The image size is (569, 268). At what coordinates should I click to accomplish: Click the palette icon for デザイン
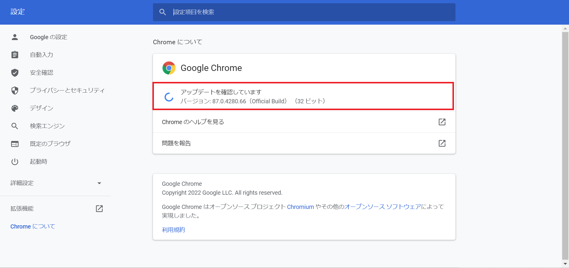[x=15, y=108]
